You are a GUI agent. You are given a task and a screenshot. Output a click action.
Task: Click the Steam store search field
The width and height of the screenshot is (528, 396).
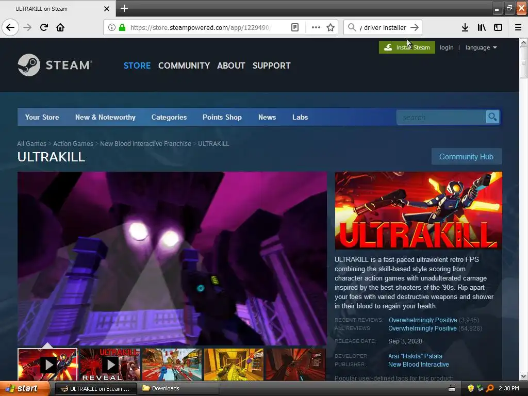(441, 117)
